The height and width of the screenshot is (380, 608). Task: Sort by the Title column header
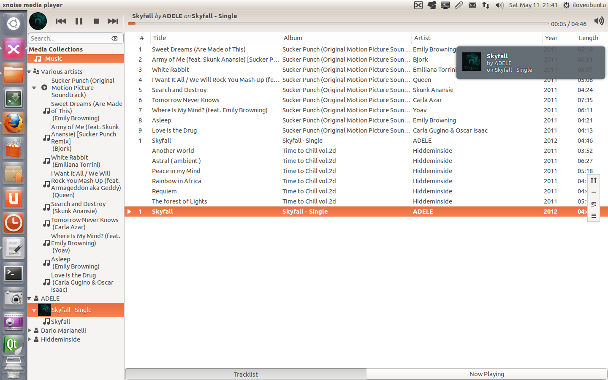point(215,38)
